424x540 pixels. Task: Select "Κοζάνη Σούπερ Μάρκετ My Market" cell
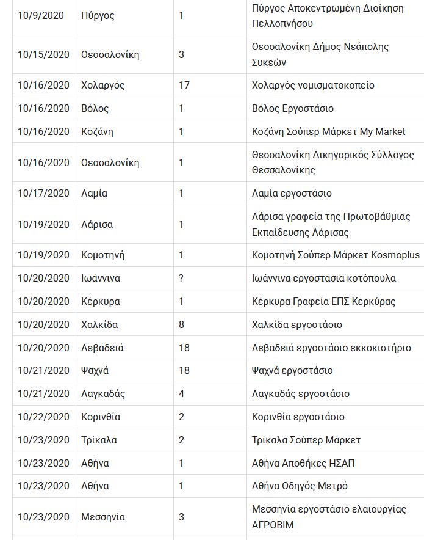pyautogui.click(x=328, y=132)
